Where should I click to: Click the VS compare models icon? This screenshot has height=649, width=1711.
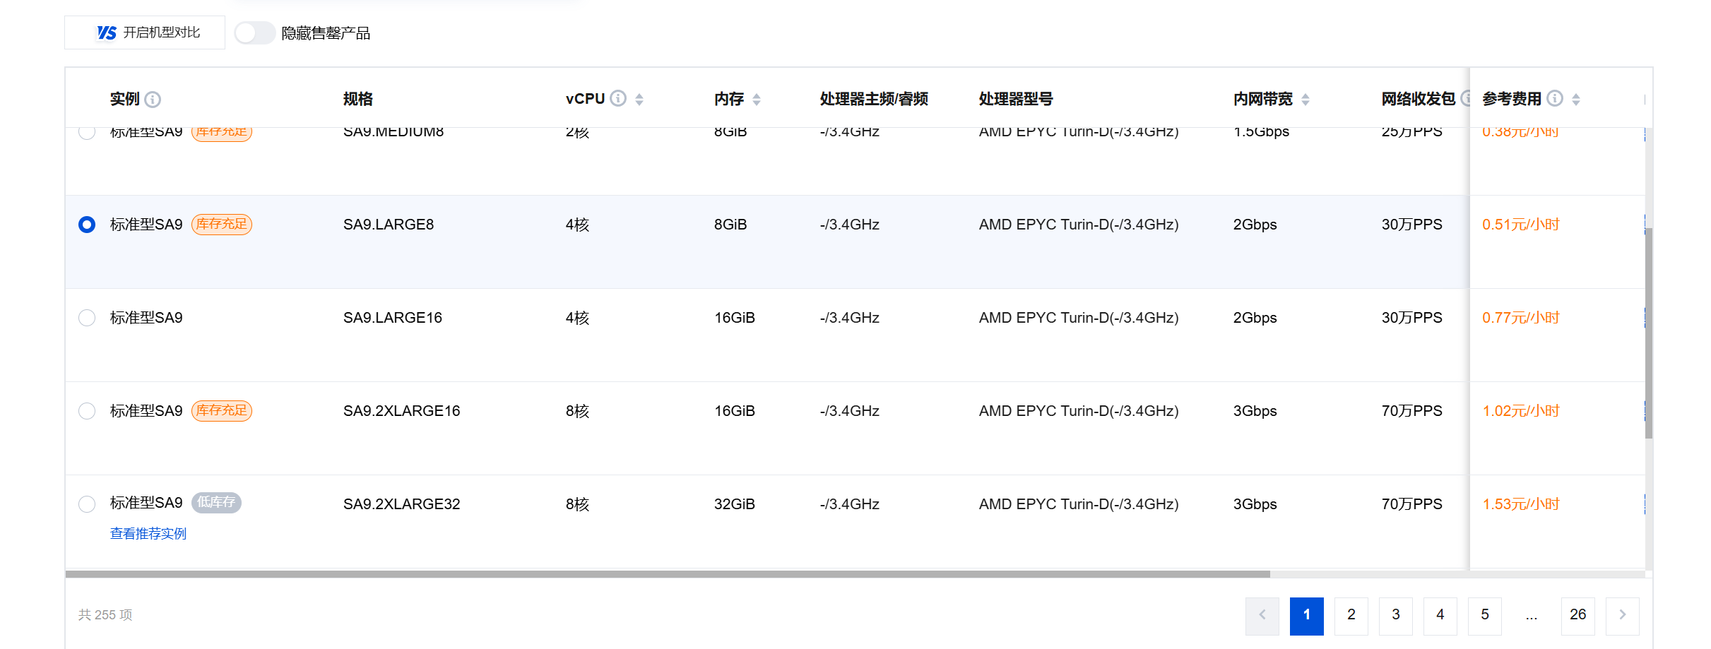pos(107,32)
